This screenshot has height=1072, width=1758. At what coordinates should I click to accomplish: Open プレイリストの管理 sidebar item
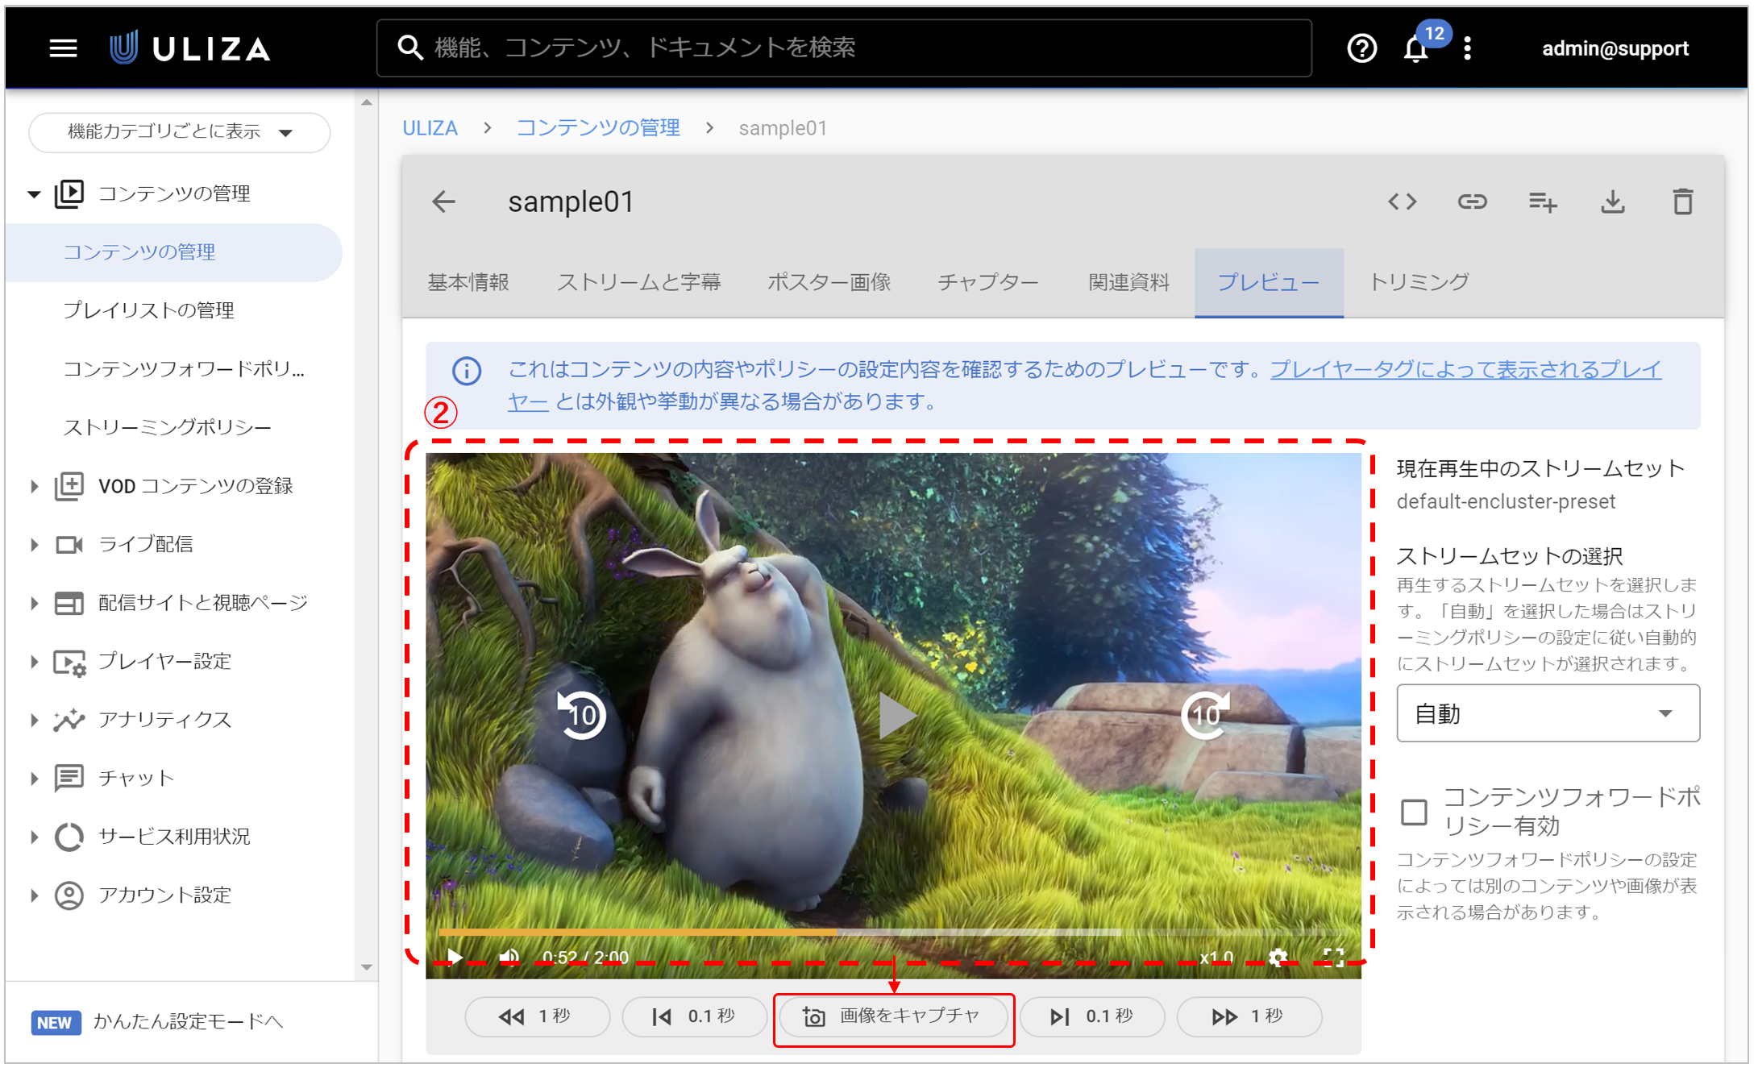(148, 310)
